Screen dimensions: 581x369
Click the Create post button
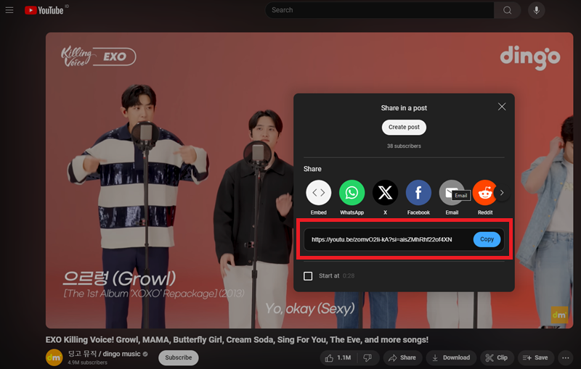pos(404,127)
